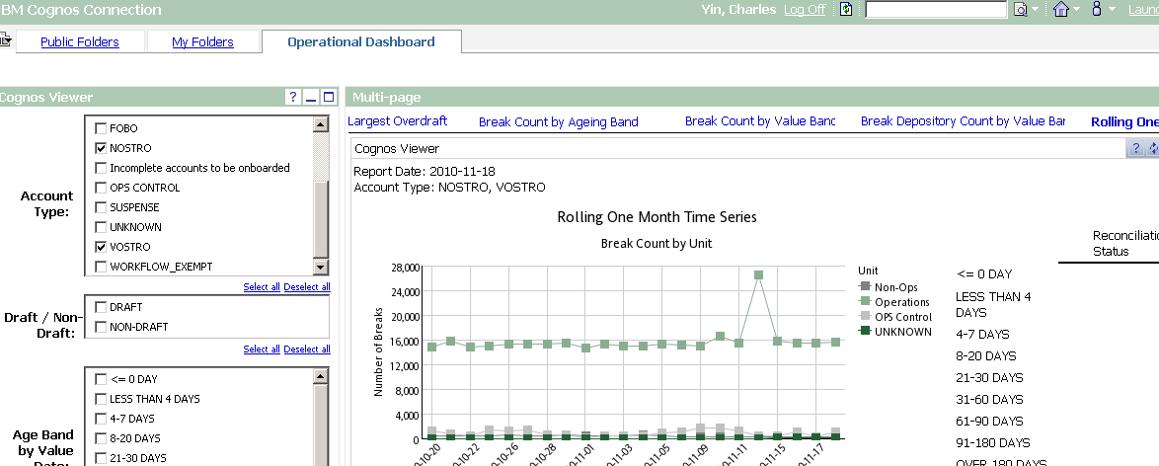Image resolution: width=1159 pixels, height=466 pixels.
Task: Click the Home house icon
Action: click(x=1061, y=10)
